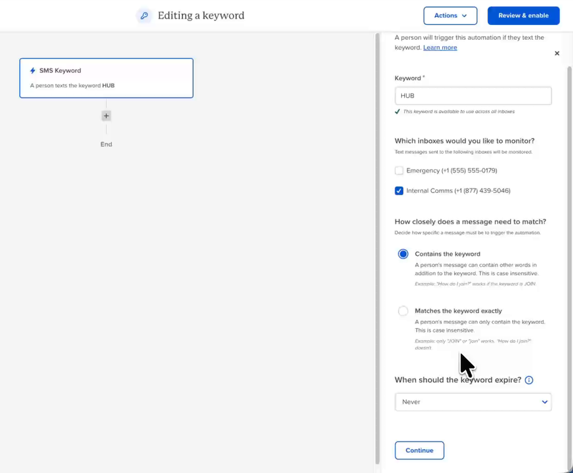Image resolution: width=573 pixels, height=473 pixels.
Task: Click the End label in the flow
Action: coord(107,144)
